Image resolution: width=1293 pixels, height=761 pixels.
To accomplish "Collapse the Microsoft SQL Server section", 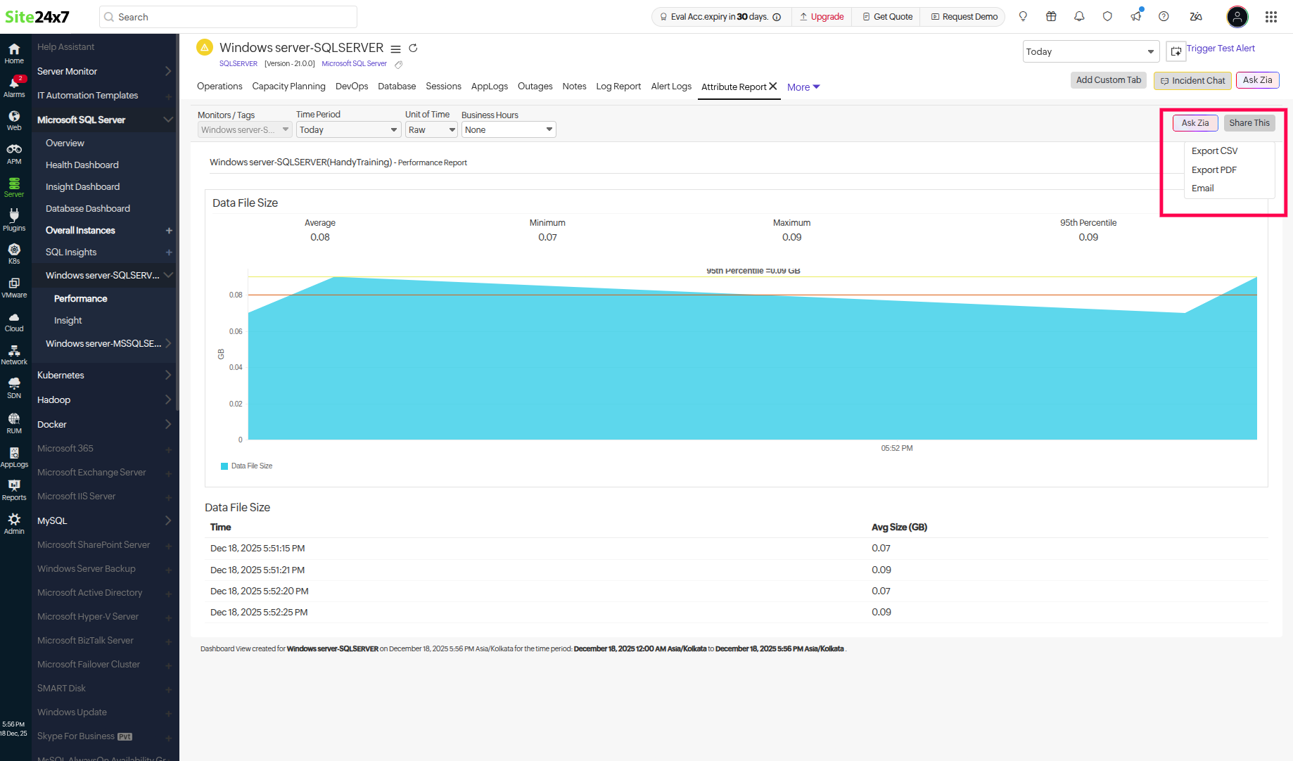I will [x=167, y=120].
